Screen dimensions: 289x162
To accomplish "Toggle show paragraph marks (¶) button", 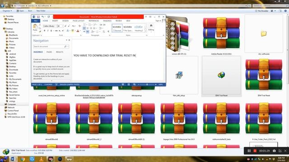I will tap(108, 31).
